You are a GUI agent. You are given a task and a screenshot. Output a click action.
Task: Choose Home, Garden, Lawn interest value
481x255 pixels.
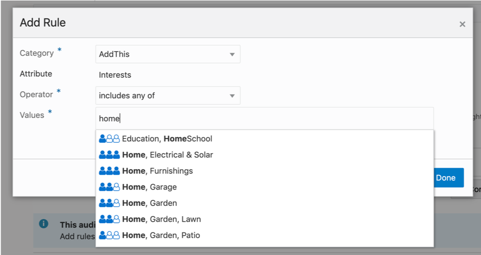coord(162,219)
